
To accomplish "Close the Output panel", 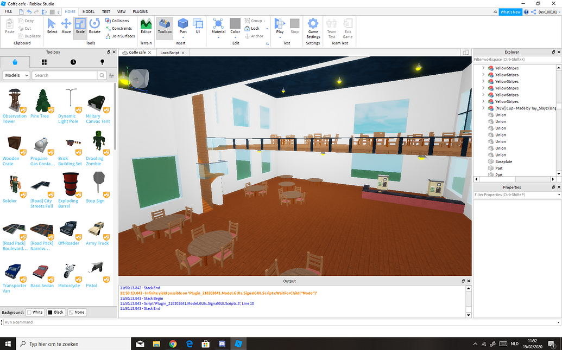I will pyautogui.click(x=469, y=281).
